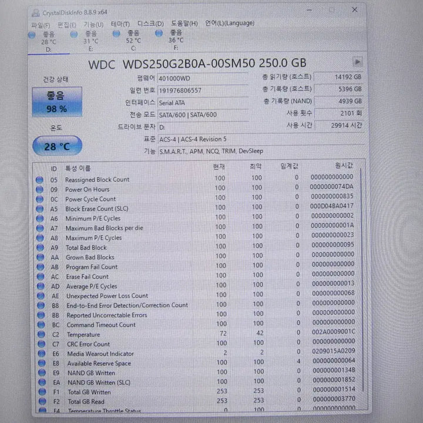The image size is (423, 423).
Task: Select disk C: tab at 52 °C
Action: [x=133, y=41]
